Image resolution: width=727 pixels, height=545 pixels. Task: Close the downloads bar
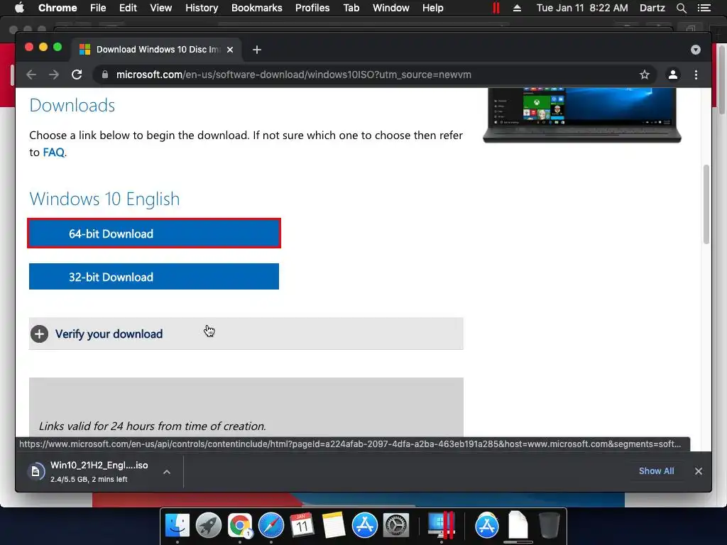699,471
